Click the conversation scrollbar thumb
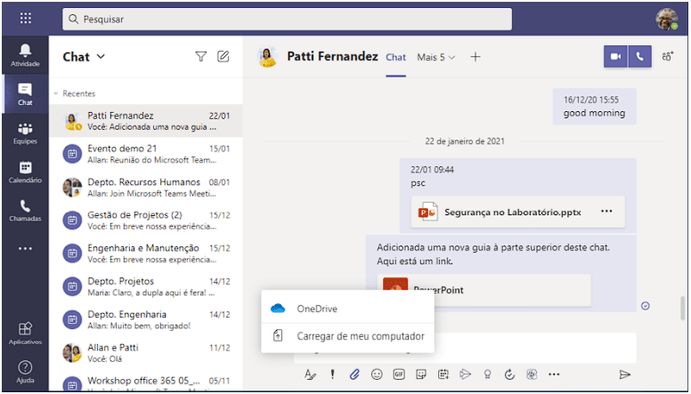The height and width of the screenshot is (394, 691). 683,307
